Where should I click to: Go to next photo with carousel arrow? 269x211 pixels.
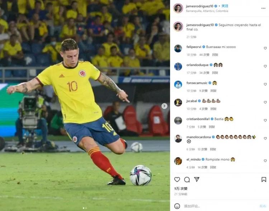164,106
